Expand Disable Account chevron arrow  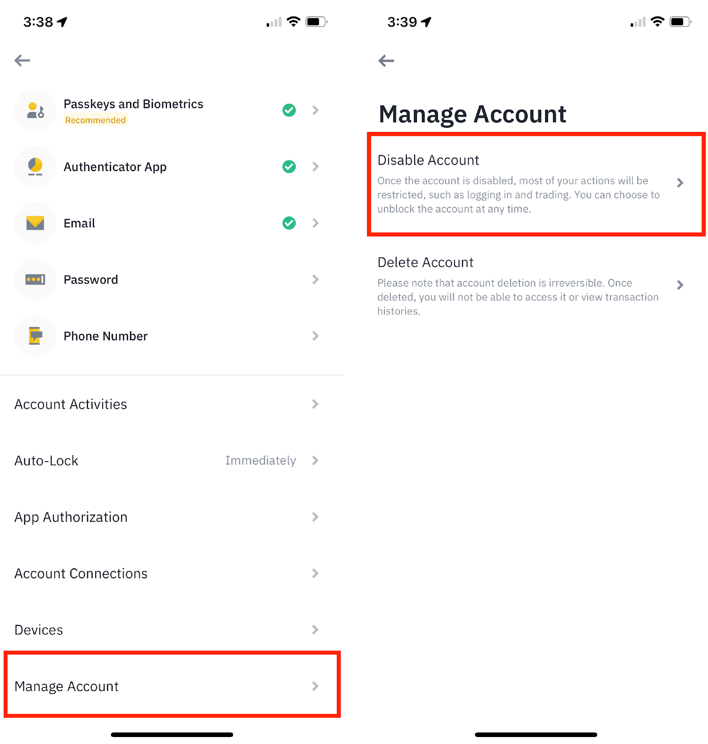pos(680,183)
